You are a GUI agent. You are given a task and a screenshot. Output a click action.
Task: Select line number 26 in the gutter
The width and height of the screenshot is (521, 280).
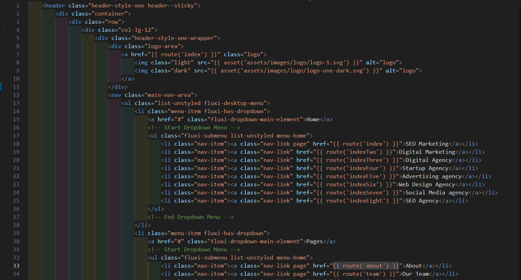point(16,209)
